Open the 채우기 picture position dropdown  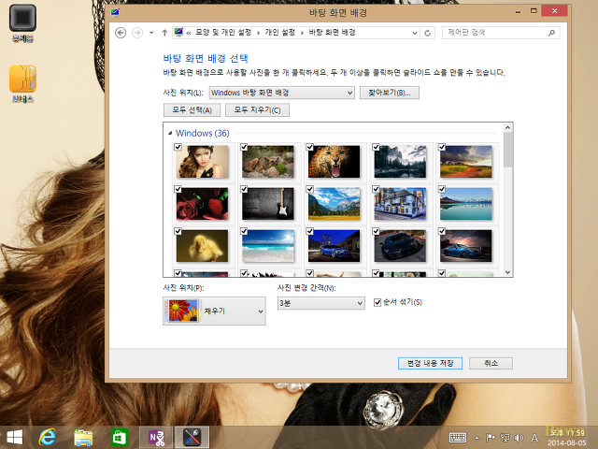click(x=214, y=311)
